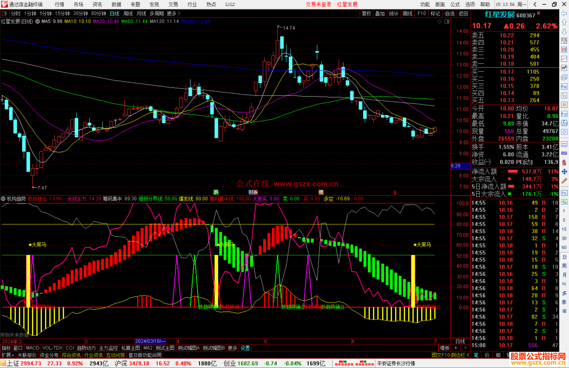This screenshot has height=368, width=569.
Task: Toggle the small square panel icon top-right of chart
Action: tap(447, 22)
